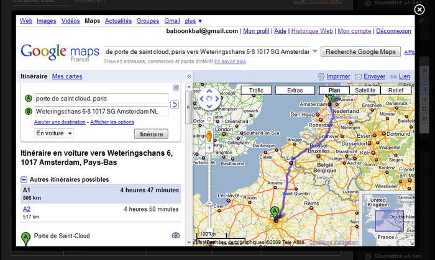
Task: Select the A1 route row
Action: pyautogui.click(x=101, y=194)
